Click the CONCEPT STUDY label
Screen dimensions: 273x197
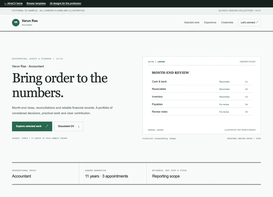248,62
